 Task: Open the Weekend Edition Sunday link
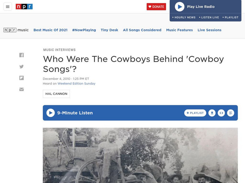76,84
